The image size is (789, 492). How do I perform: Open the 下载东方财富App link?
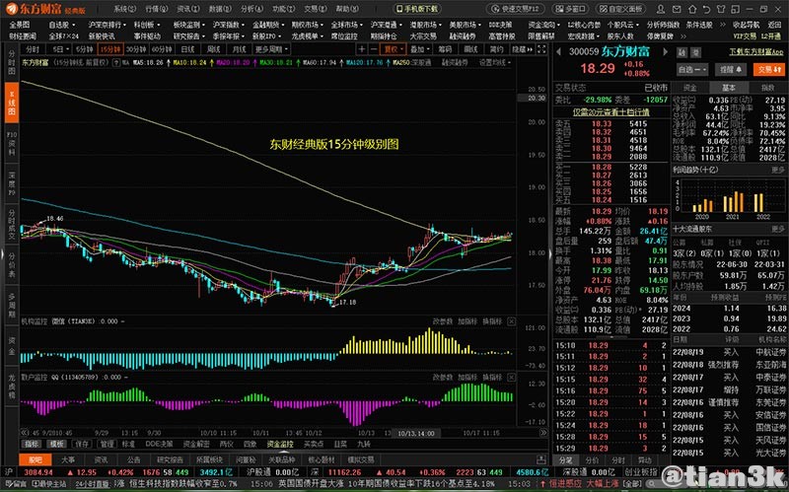click(x=756, y=52)
